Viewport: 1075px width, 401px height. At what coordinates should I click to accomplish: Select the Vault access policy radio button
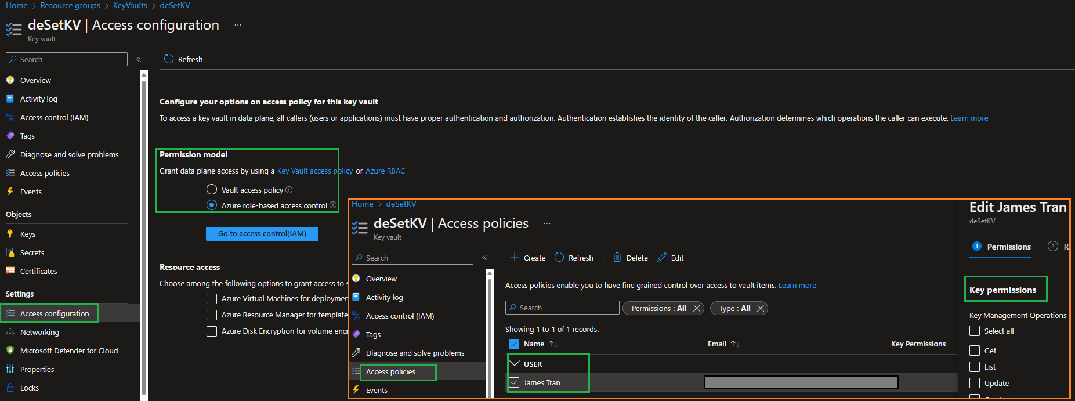point(212,189)
